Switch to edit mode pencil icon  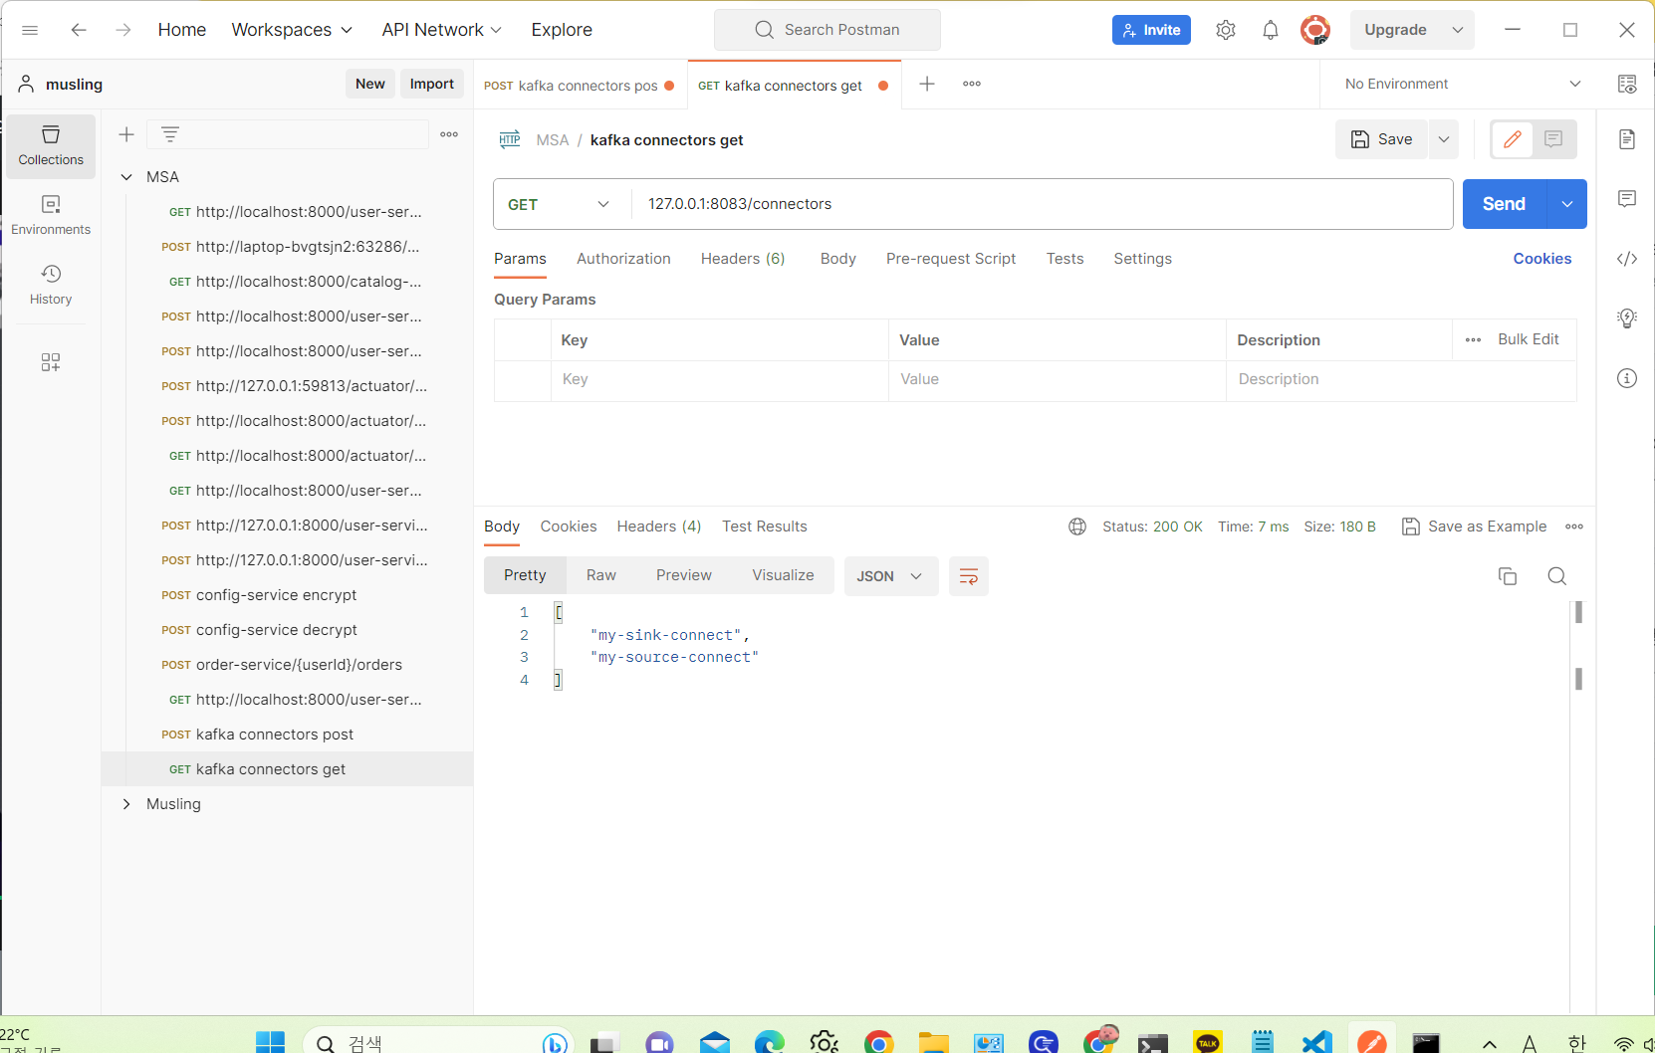coord(1513,139)
